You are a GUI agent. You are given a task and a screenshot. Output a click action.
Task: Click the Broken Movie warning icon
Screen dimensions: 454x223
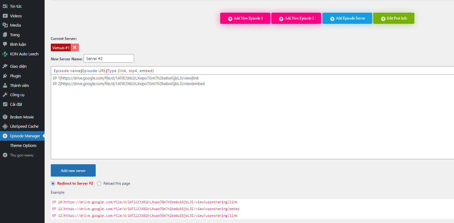click(x=5, y=117)
